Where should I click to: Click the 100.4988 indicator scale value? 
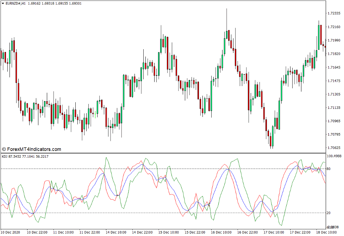point(335,156)
